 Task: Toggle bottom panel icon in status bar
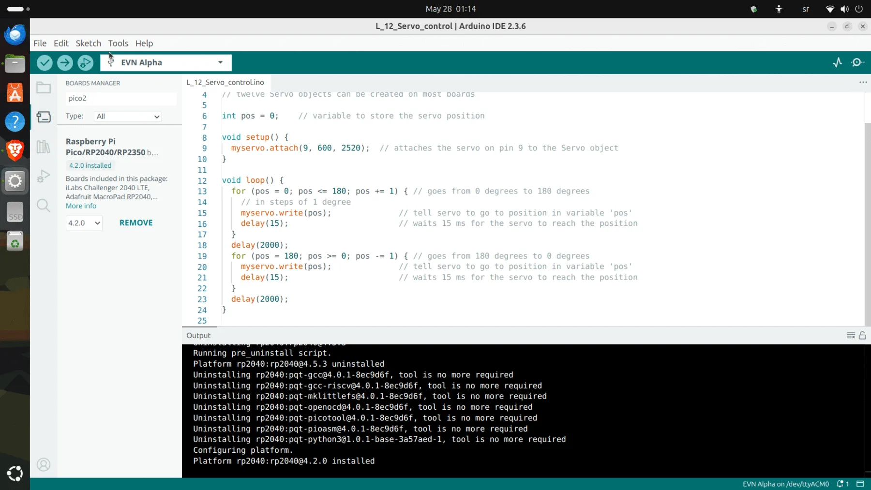click(x=860, y=484)
